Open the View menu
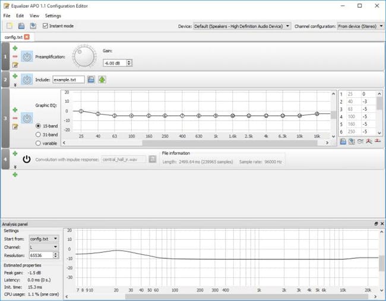 coord(34,15)
